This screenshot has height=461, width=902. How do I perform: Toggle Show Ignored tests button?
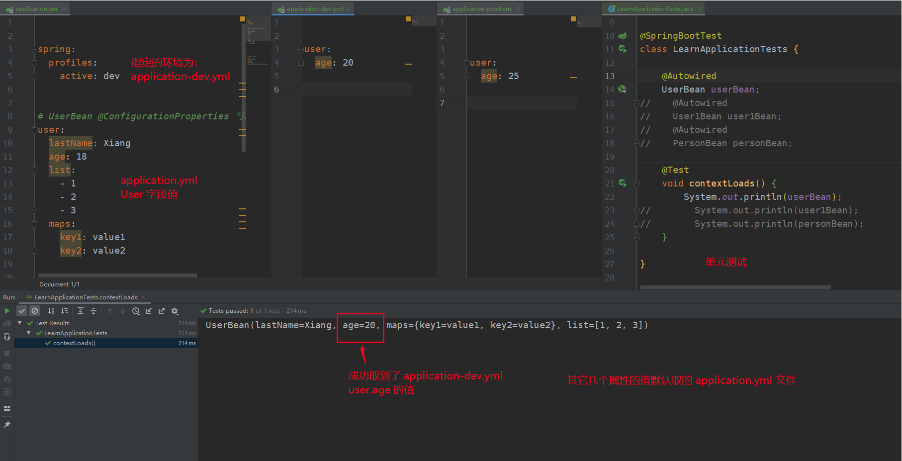[35, 311]
